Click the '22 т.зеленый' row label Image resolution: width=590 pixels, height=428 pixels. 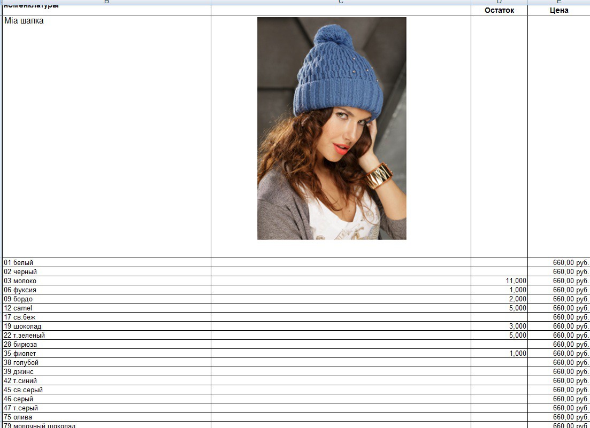[x=24, y=335]
